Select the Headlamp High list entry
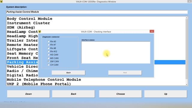192x108 pixels. pyautogui.click(x=22, y=36)
